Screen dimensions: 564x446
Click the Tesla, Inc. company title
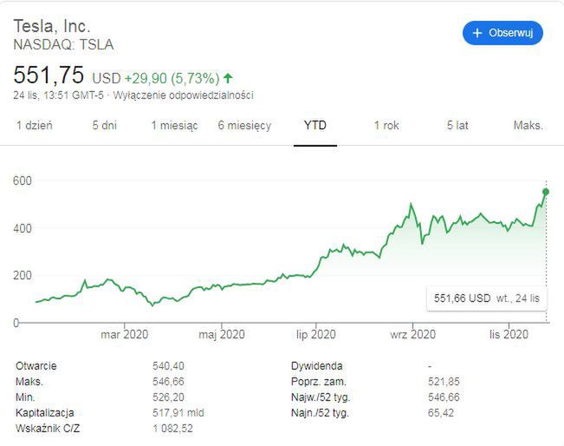[x=52, y=26]
